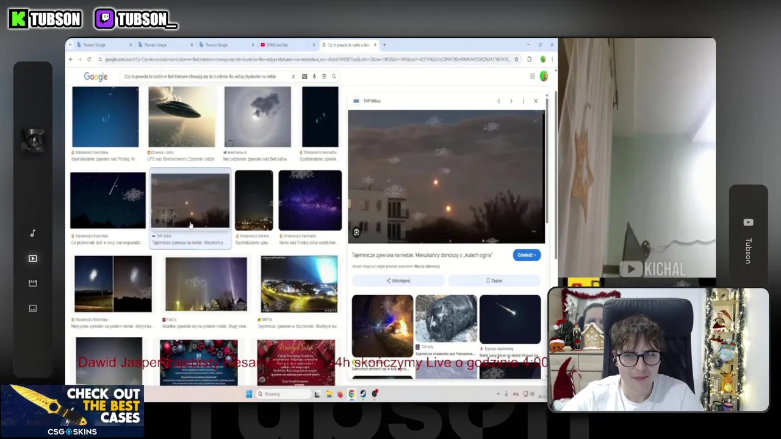Open the split two-sky comparison thumbnail

pos(113,284)
